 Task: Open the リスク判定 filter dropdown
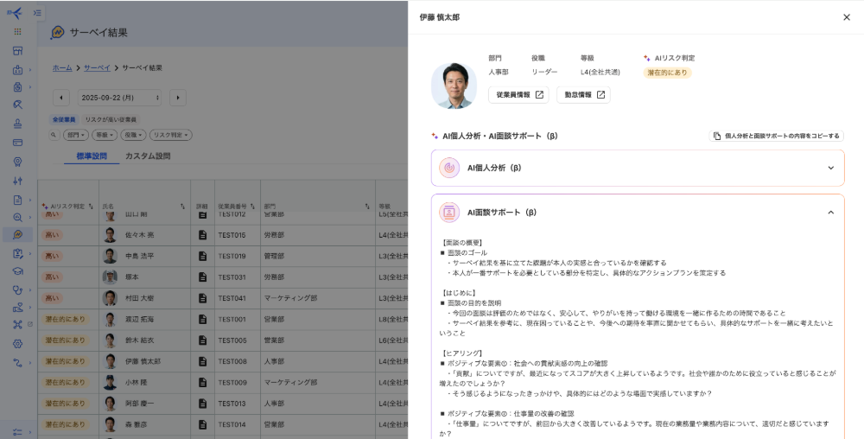tap(170, 135)
